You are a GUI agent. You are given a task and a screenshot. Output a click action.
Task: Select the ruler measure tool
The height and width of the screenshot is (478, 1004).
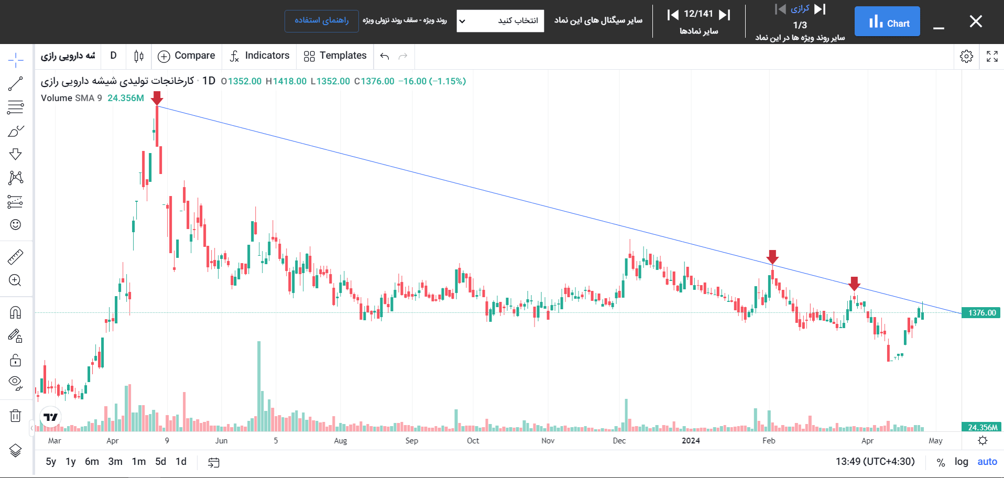click(16, 257)
